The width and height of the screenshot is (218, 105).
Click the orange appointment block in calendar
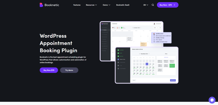pos(144,44)
